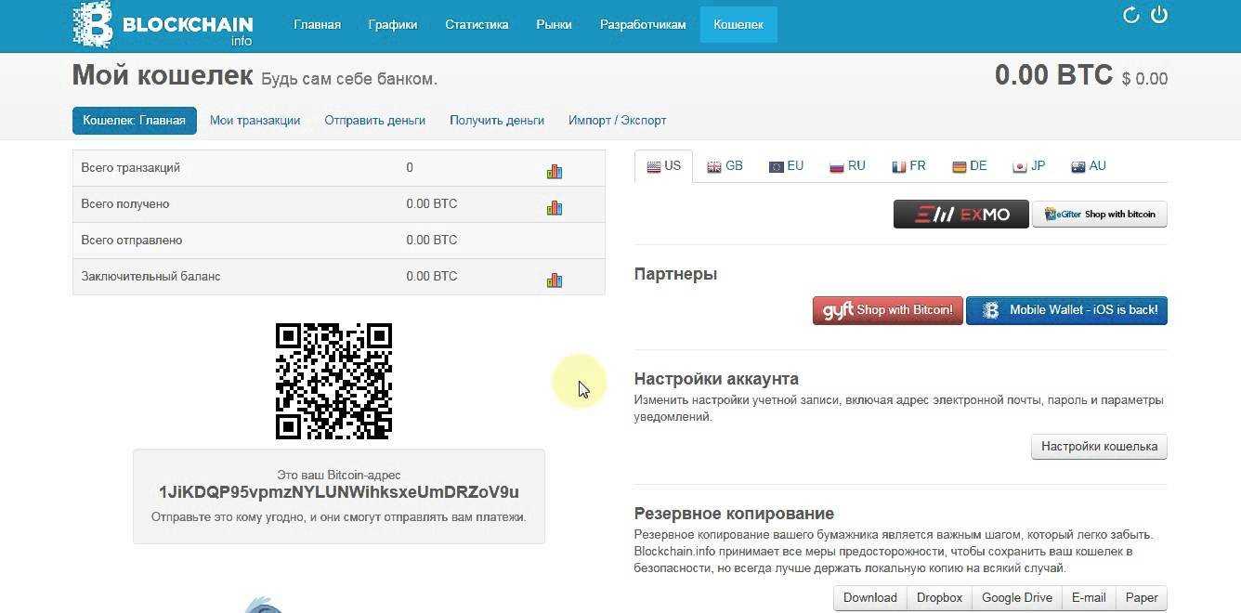This screenshot has width=1241, height=613.
Task: Go to Отправить деньги
Action: point(374,120)
